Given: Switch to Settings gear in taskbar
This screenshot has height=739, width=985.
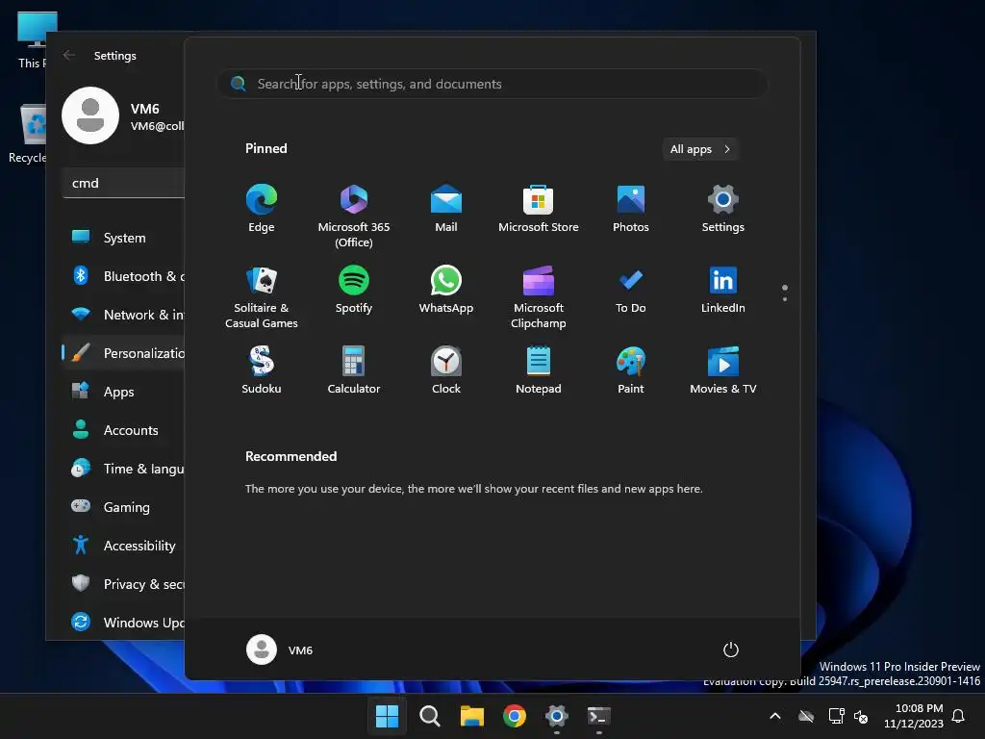Looking at the screenshot, I should (x=557, y=716).
